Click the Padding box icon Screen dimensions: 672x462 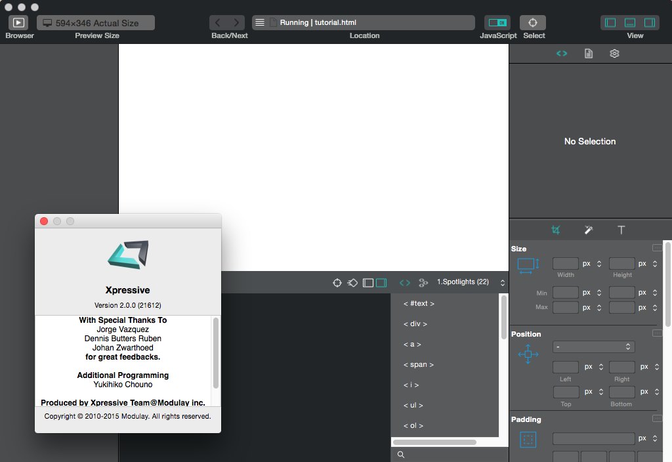point(528,439)
